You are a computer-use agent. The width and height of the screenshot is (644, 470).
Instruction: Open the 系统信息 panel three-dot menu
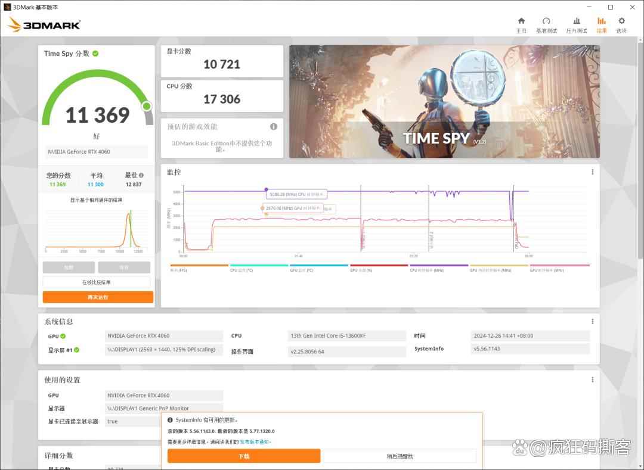click(x=592, y=321)
